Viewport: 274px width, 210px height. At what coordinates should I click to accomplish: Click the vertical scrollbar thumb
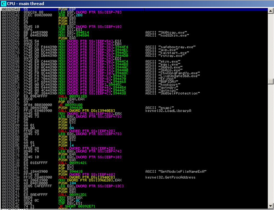[x=271, y=81]
